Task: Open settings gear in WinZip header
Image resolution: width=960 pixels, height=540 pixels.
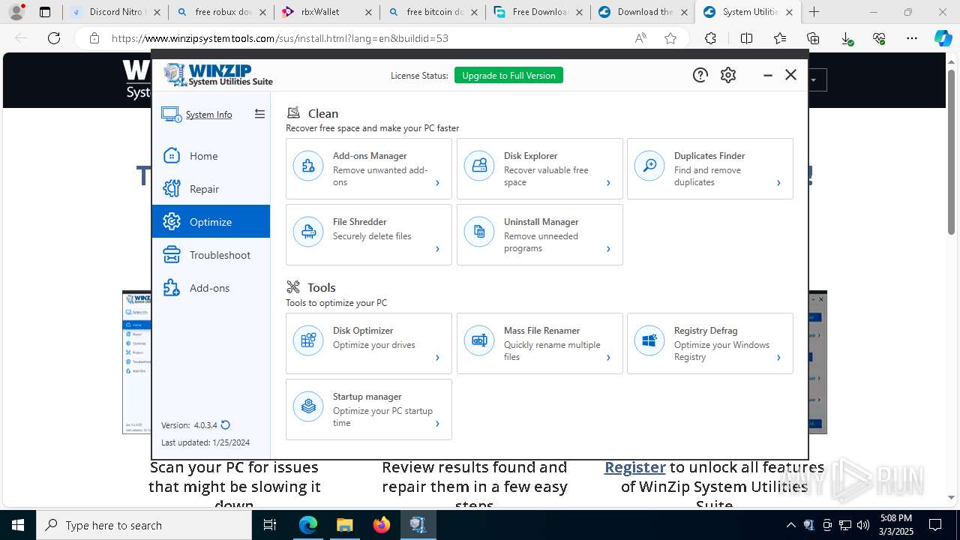Action: (728, 75)
